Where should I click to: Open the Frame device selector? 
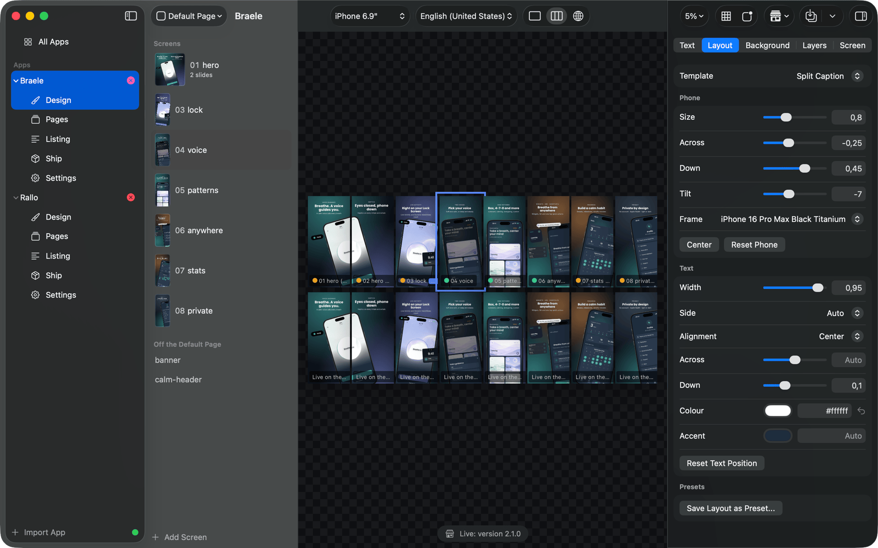point(792,219)
